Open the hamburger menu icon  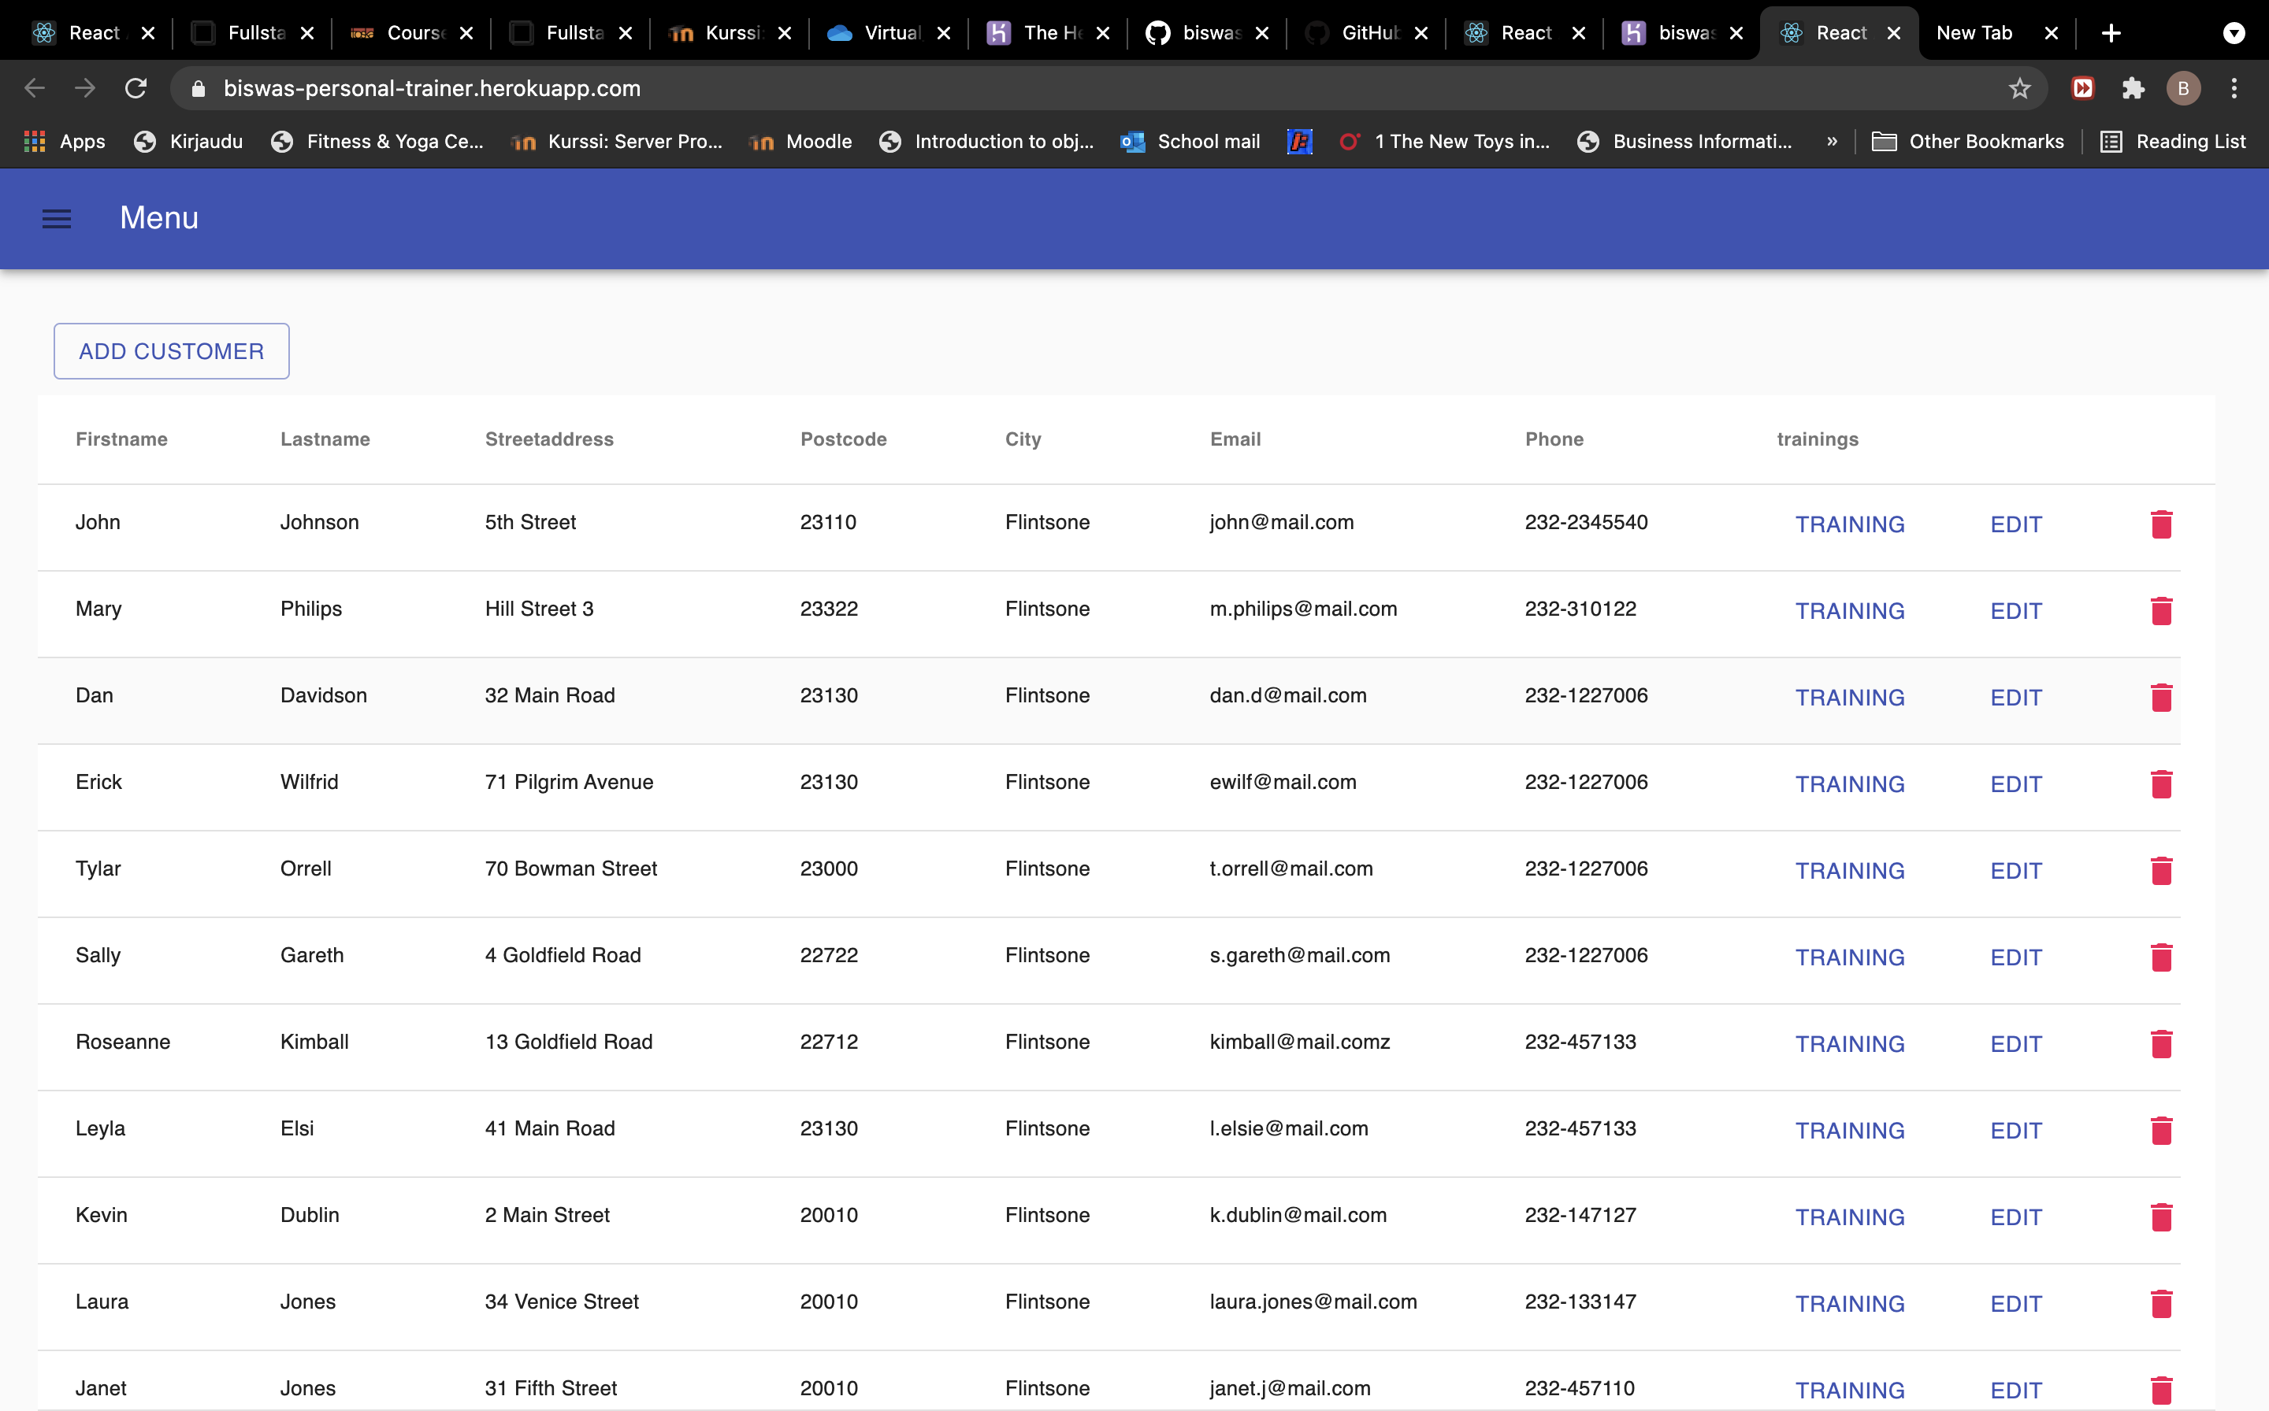tap(57, 218)
